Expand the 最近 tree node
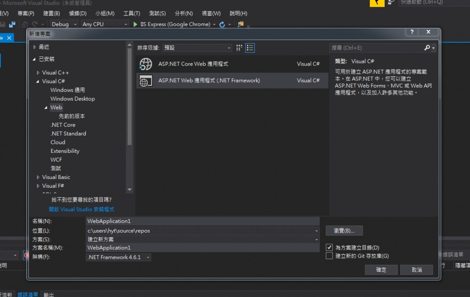The width and height of the screenshot is (470, 297). point(34,47)
